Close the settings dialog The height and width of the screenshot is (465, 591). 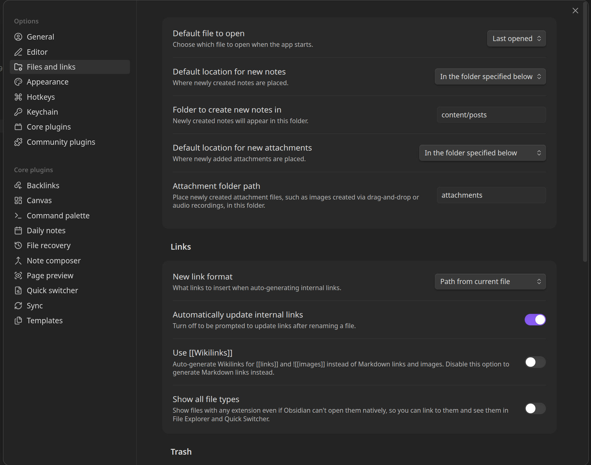click(575, 11)
